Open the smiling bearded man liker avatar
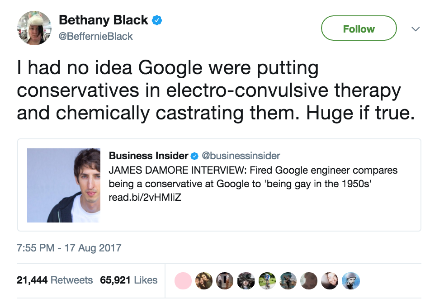 tap(329, 280)
